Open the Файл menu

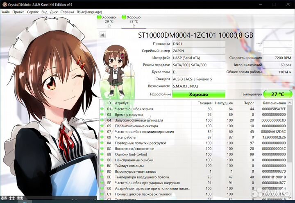point(6,12)
